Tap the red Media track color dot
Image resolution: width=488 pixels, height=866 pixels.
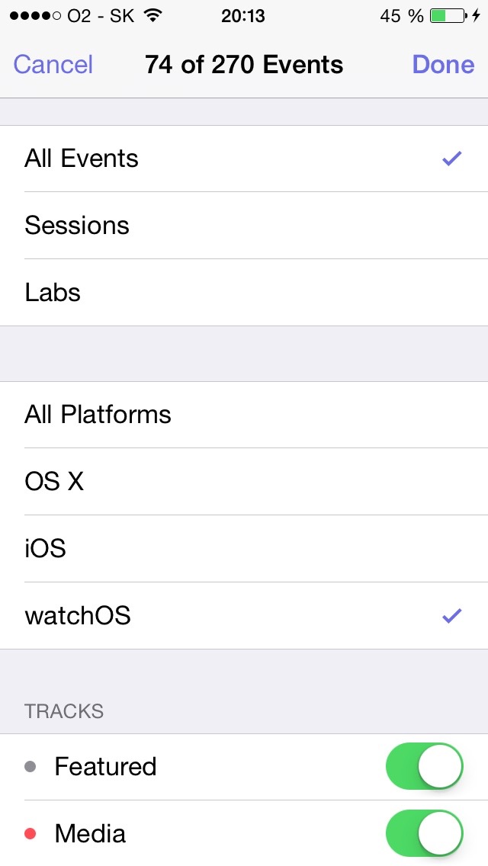pyautogui.click(x=30, y=834)
